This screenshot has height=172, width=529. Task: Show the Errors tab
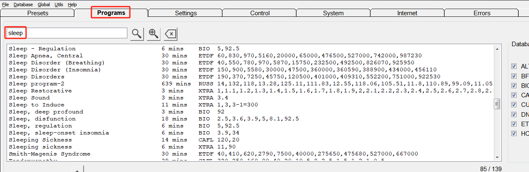coord(482,13)
